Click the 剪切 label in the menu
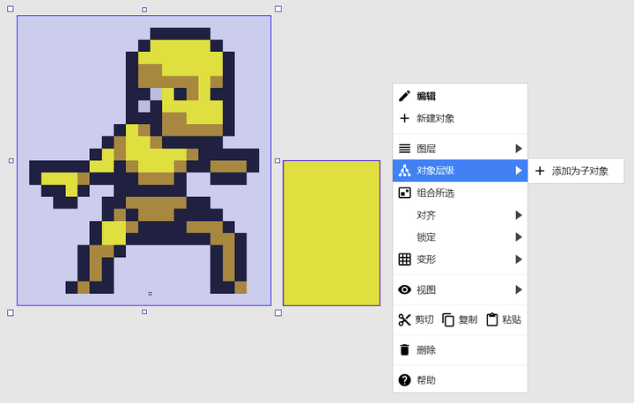634x403 pixels. (x=424, y=319)
